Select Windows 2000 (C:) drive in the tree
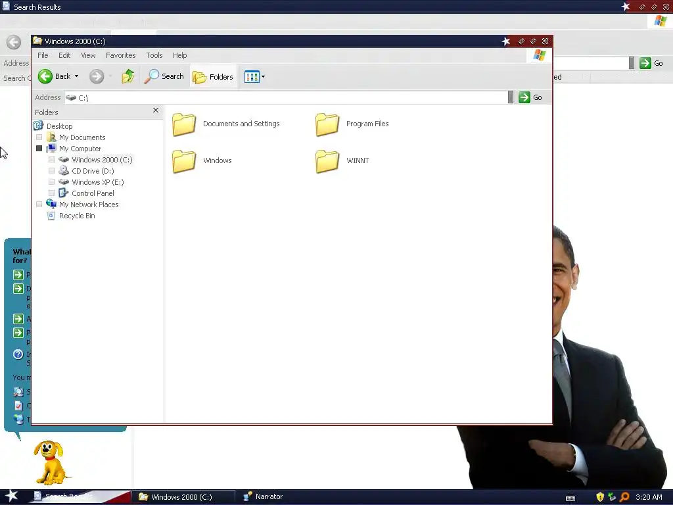The height and width of the screenshot is (505, 673). [102, 160]
